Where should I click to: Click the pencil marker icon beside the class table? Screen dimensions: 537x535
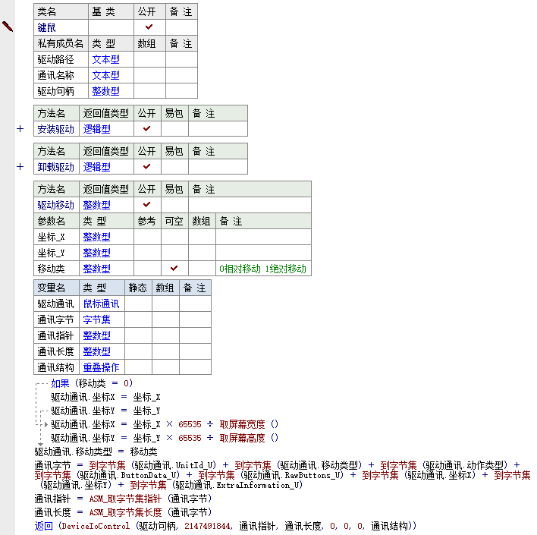point(8,27)
